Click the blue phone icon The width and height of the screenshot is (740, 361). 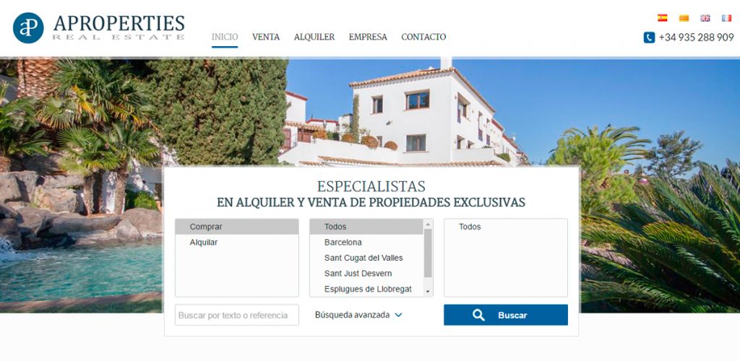click(x=649, y=38)
